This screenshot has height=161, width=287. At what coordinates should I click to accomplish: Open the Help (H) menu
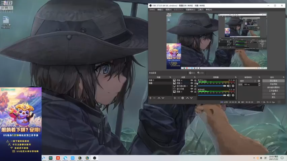[209, 10]
